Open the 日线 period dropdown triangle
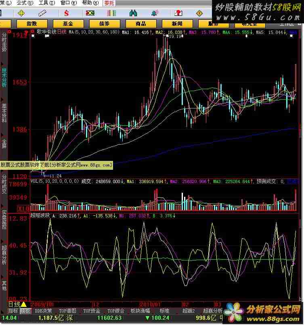 (x=24, y=304)
